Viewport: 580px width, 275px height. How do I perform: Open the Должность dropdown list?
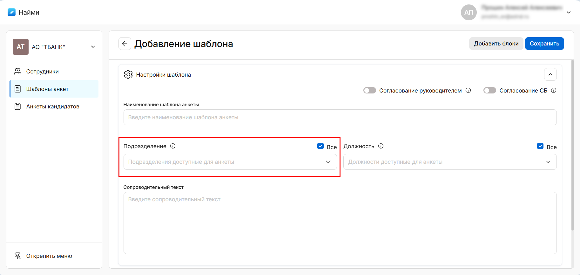[450, 162]
